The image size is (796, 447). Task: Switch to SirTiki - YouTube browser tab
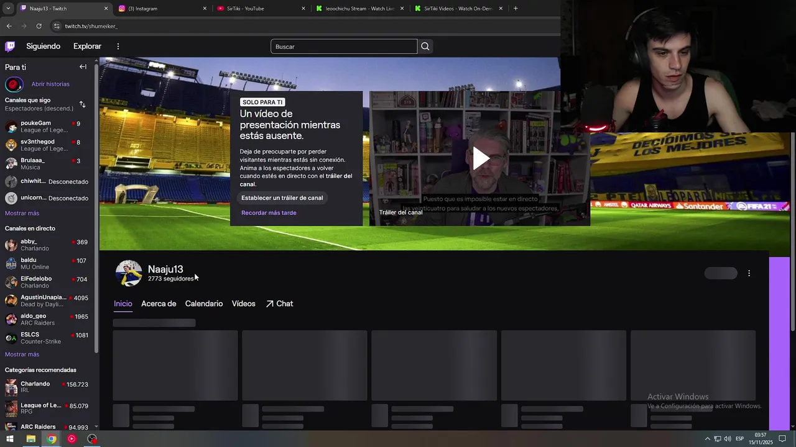point(261,8)
